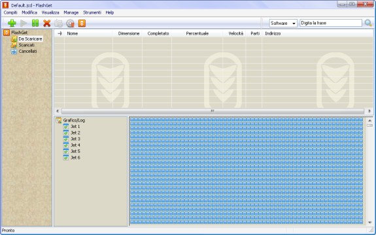The height and width of the screenshot is (235, 376).
Task: Select the Grafico/Log tree node
Action: [74, 120]
